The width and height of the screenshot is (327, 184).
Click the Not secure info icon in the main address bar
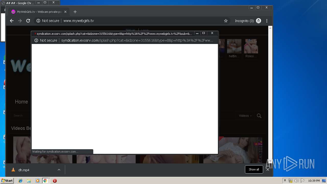pos(38,21)
